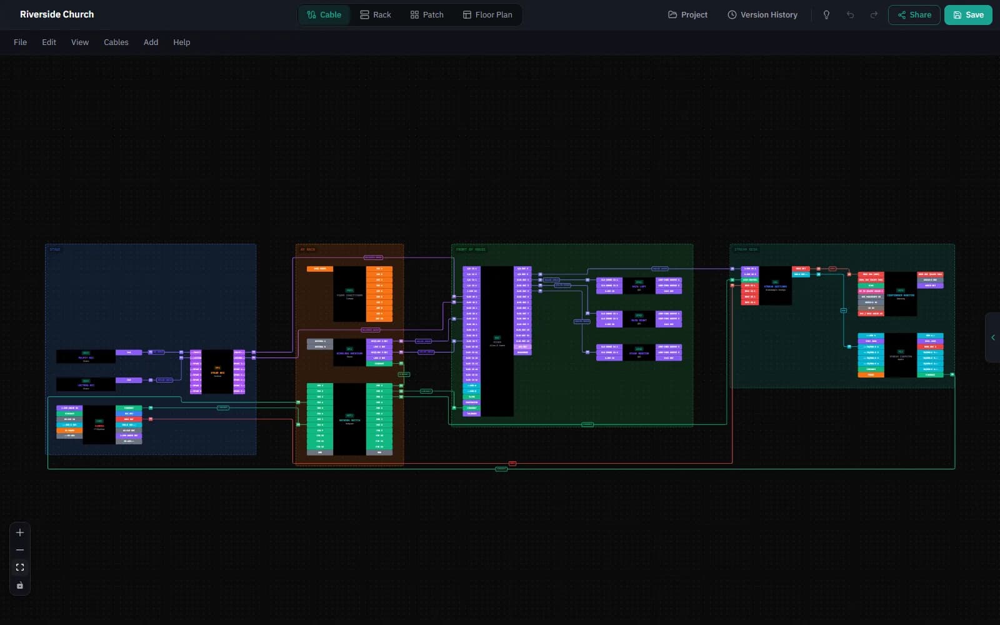Toggle the canvas lock icon
This screenshot has height=625, width=1000.
click(x=20, y=586)
